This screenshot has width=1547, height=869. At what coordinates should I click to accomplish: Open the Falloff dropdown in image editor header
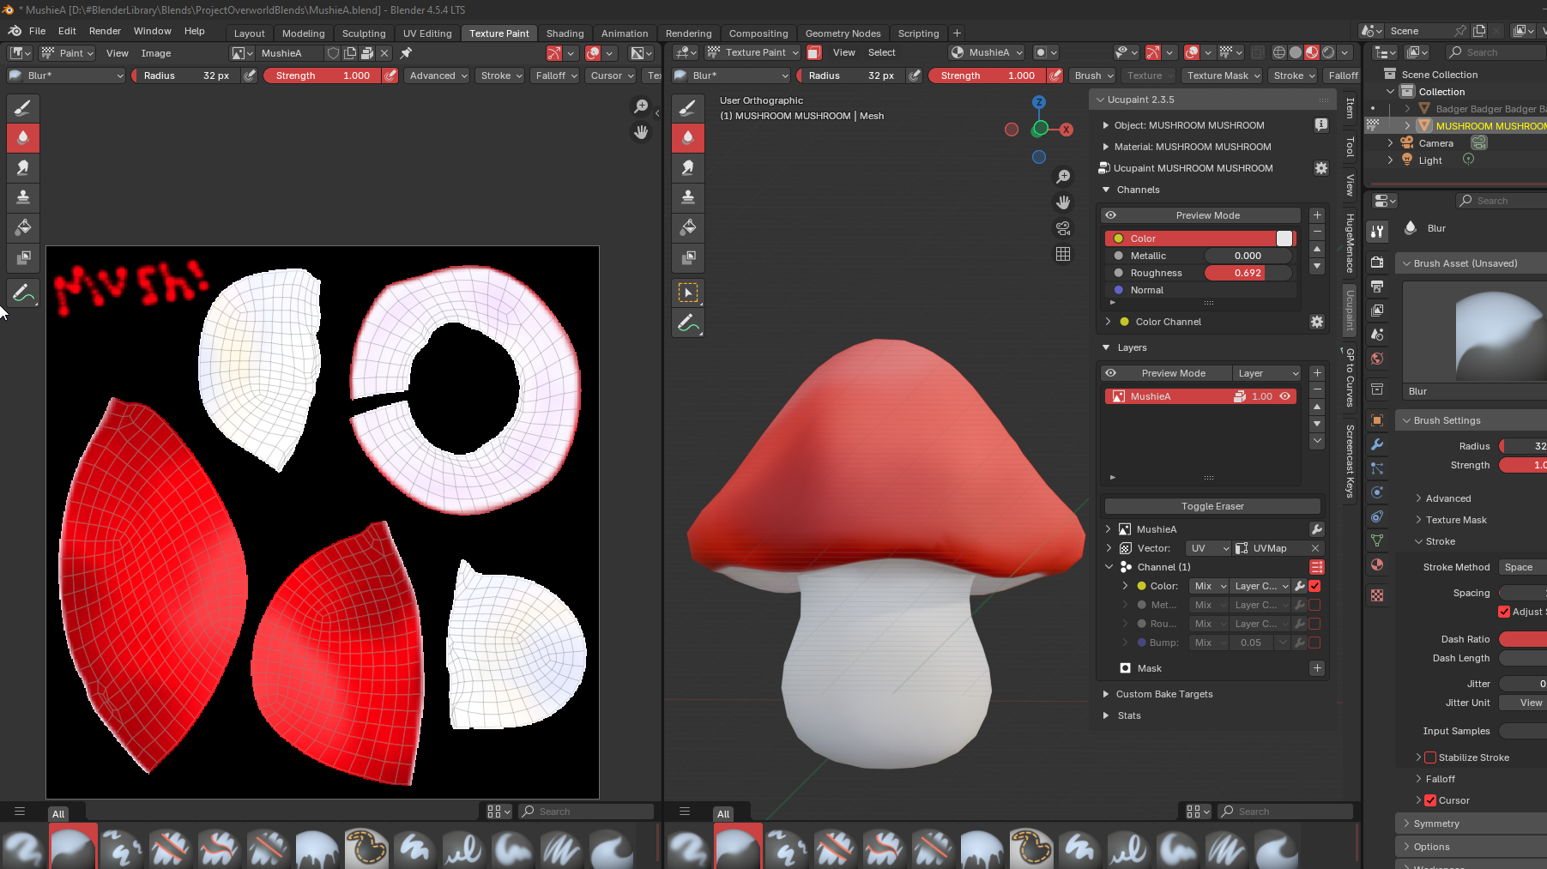[556, 75]
